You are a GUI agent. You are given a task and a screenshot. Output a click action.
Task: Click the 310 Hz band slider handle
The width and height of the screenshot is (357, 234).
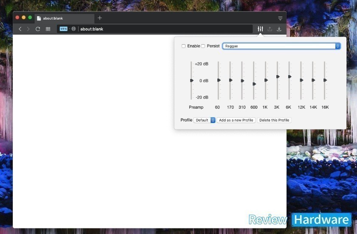pos(242,81)
